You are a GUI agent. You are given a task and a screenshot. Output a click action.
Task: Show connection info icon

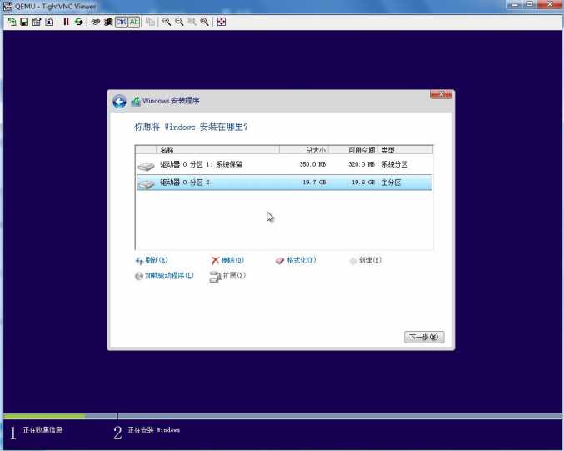pos(49,22)
